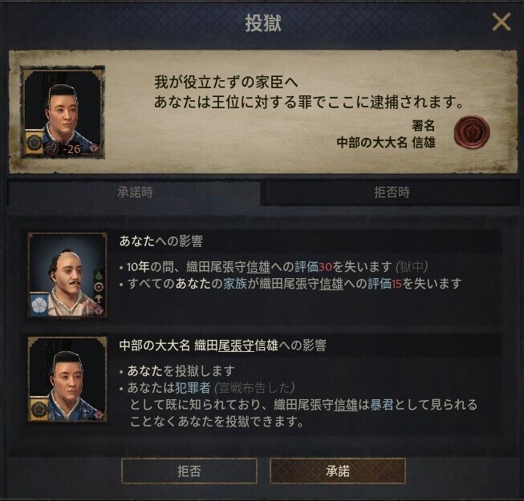Click the gold crest on the sender's letter portrait
Screen dimensions: 524x501
point(35,142)
